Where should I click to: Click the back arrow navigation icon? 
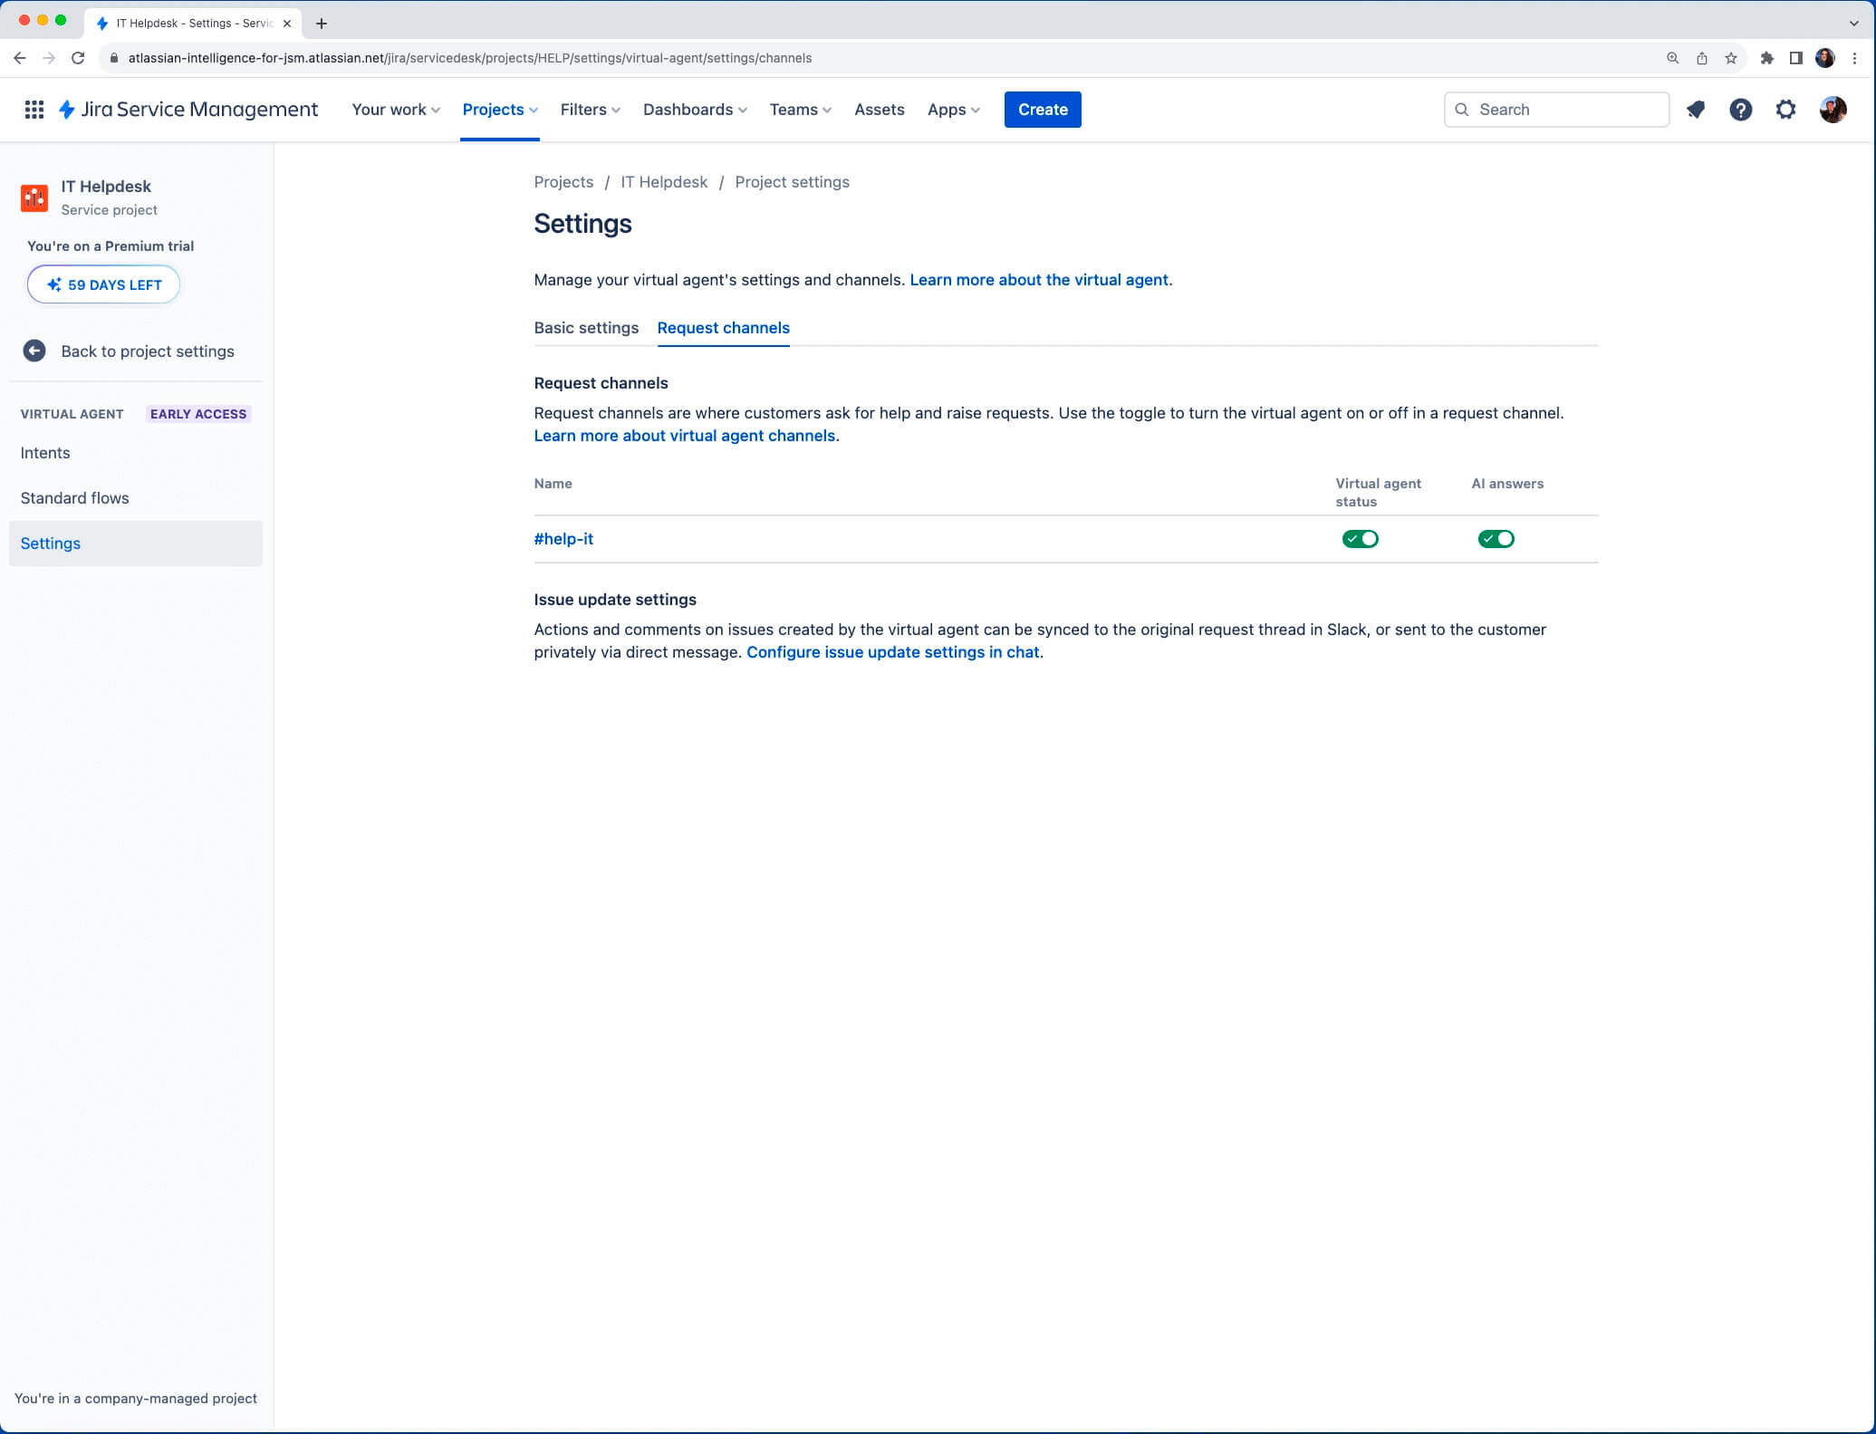[20, 59]
